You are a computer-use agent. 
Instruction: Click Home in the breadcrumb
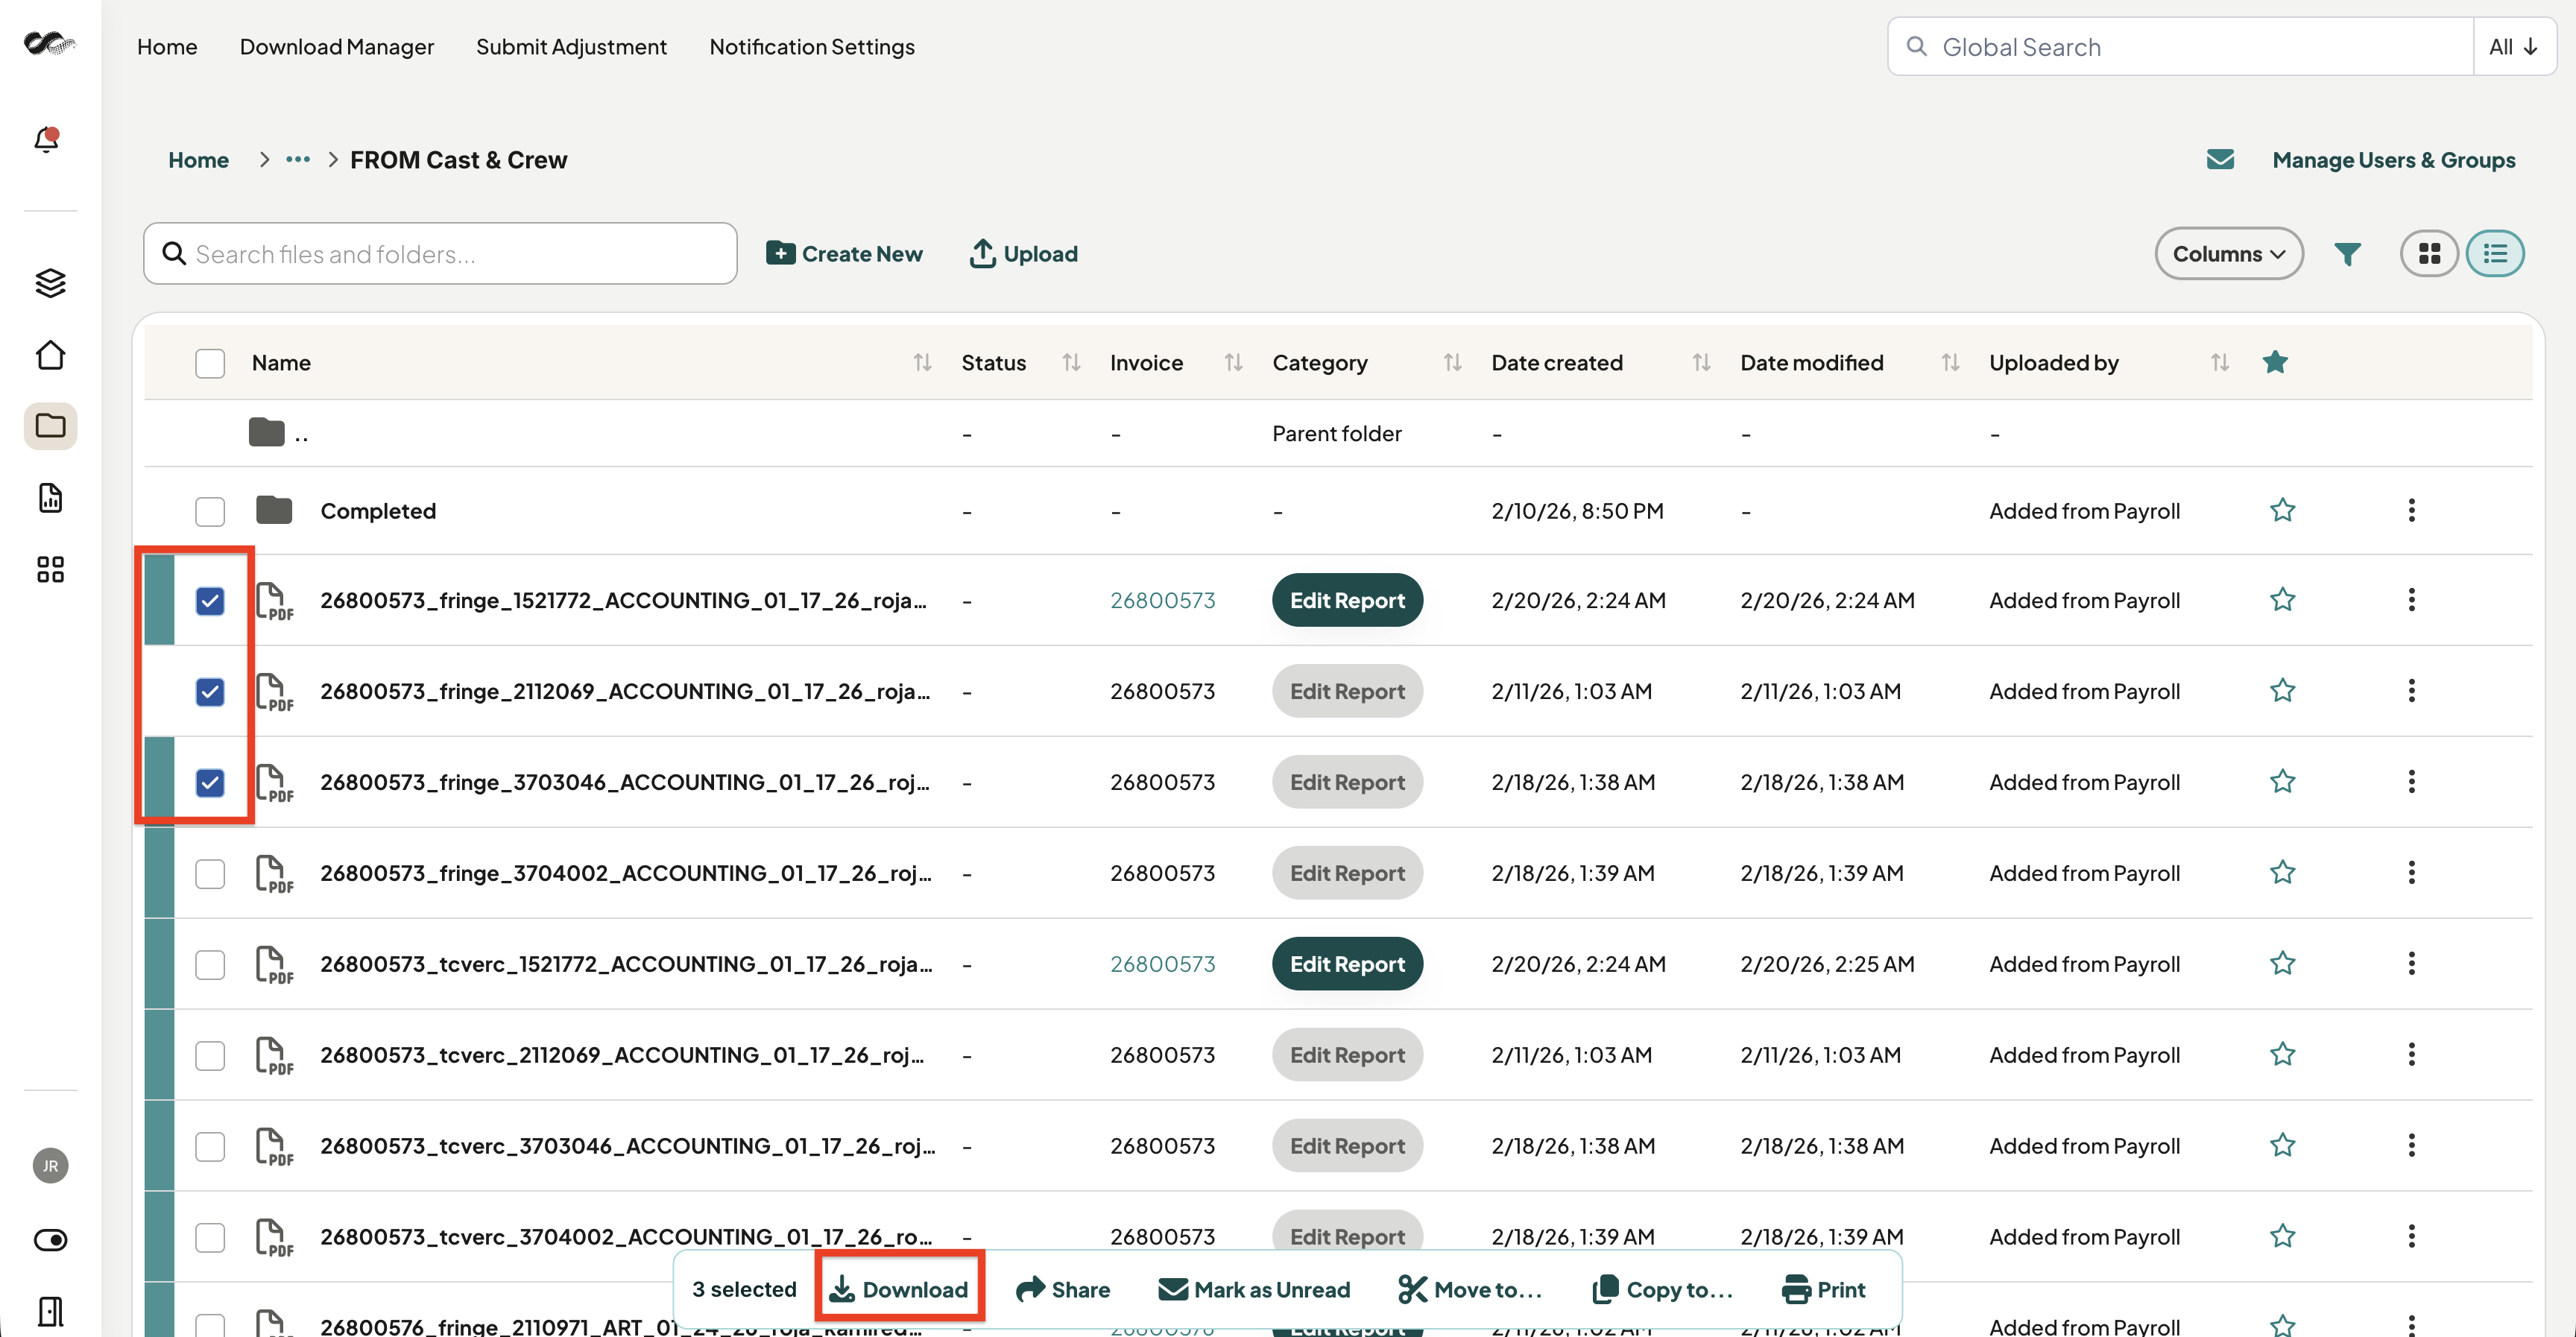click(x=198, y=160)
